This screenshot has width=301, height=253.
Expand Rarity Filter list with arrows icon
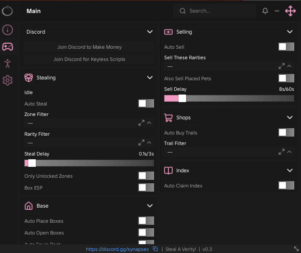141,142
